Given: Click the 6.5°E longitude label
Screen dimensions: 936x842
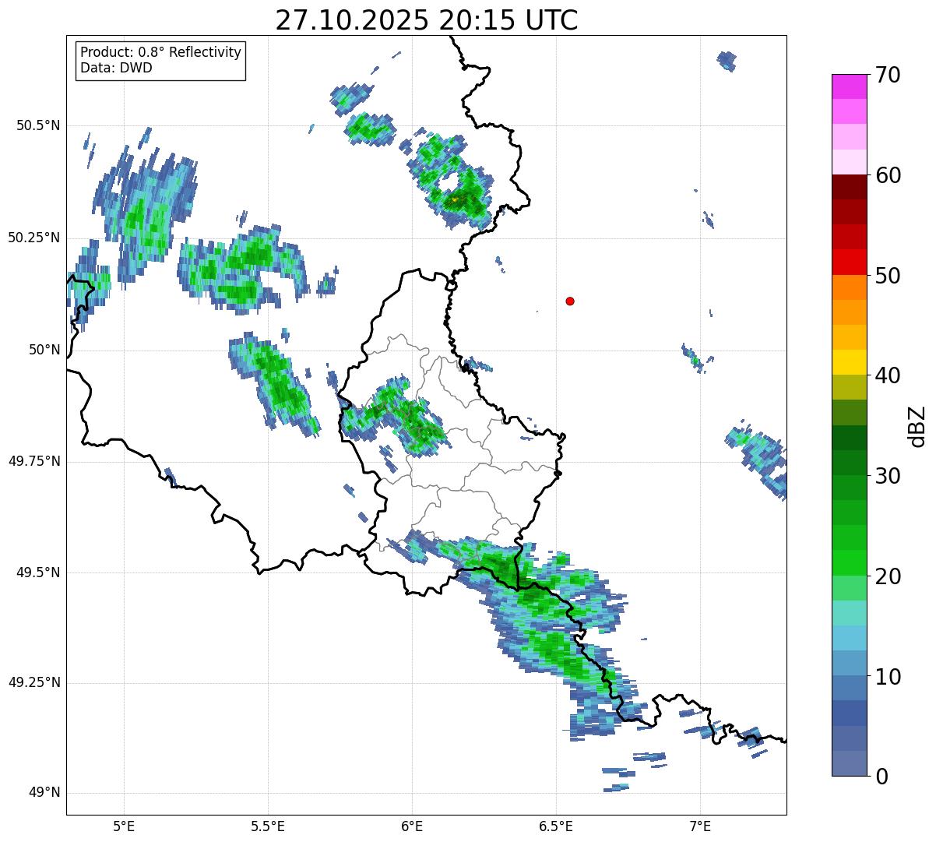Looking at the screenshot, I should [556, 826].
